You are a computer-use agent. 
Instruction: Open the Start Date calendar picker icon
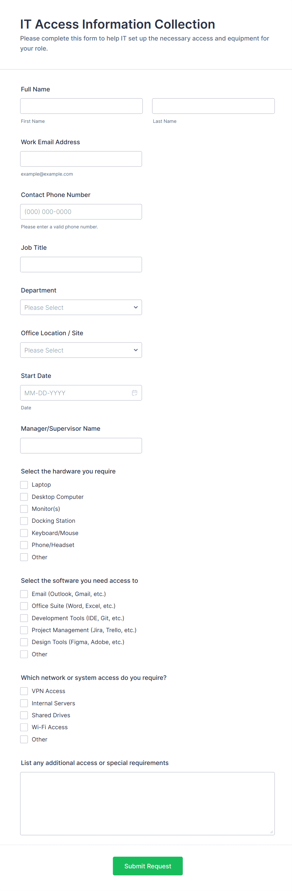click(x=134, y=393)
